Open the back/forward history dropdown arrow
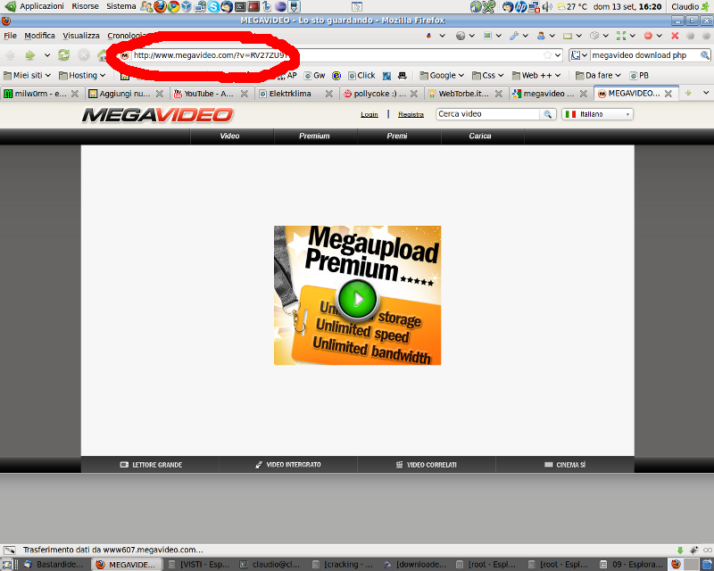This screenshot has height=571, width=714. click(x=47, y=55)
